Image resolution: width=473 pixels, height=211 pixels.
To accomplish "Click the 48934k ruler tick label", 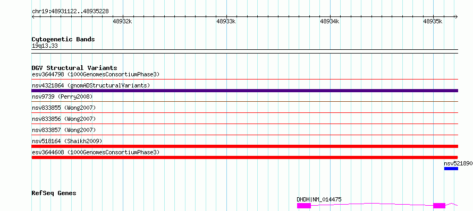I will pyautogui.click(x=330, y=21).
